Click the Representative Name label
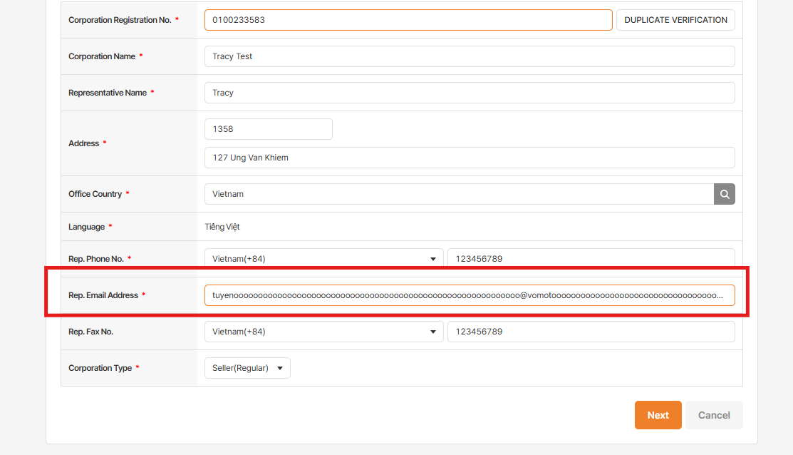 click(107, 93)
